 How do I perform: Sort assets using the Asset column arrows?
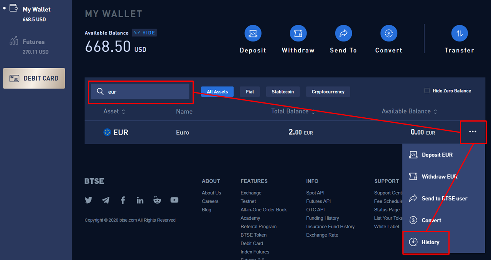point(123,112)
